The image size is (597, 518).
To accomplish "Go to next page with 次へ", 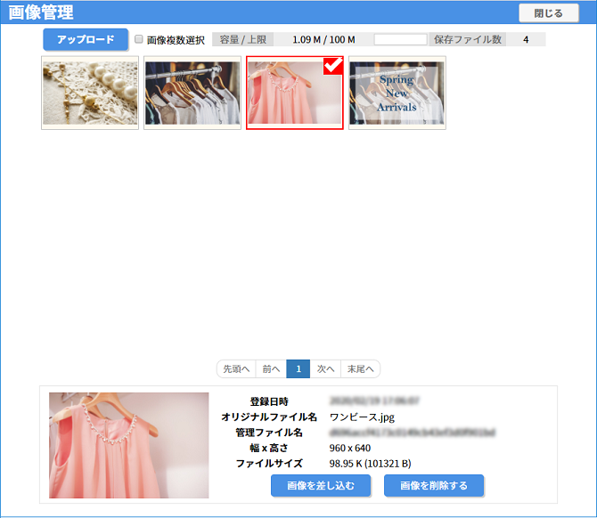I will [x=325, y=368].
